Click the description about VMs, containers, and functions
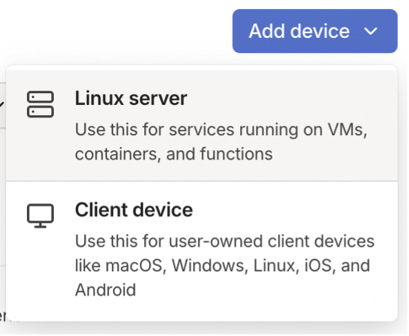 pos(221,141)
